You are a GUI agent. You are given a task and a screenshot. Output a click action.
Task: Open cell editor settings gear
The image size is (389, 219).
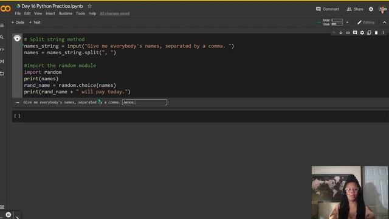click(x=362, y=33)
